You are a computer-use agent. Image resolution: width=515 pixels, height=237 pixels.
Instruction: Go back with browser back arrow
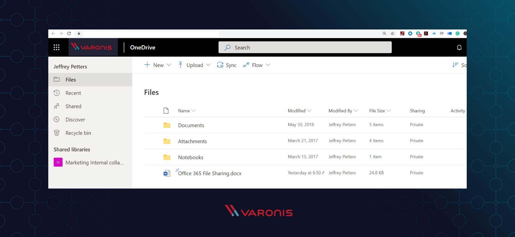[53, 34]
